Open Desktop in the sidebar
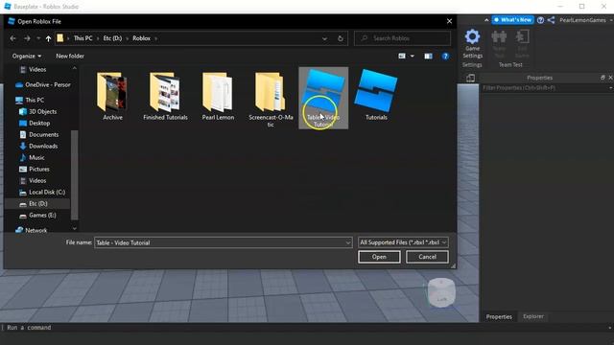This screenshot has width=614, height=345. 35,123
